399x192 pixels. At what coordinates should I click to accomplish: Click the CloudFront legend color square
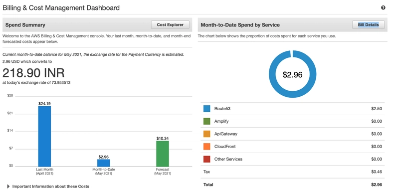click(x=206, y=147)
